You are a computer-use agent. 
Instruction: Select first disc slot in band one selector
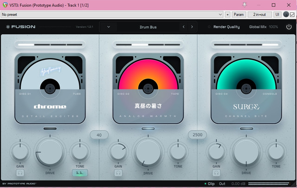pyautogui.click(x=26, y=45)
